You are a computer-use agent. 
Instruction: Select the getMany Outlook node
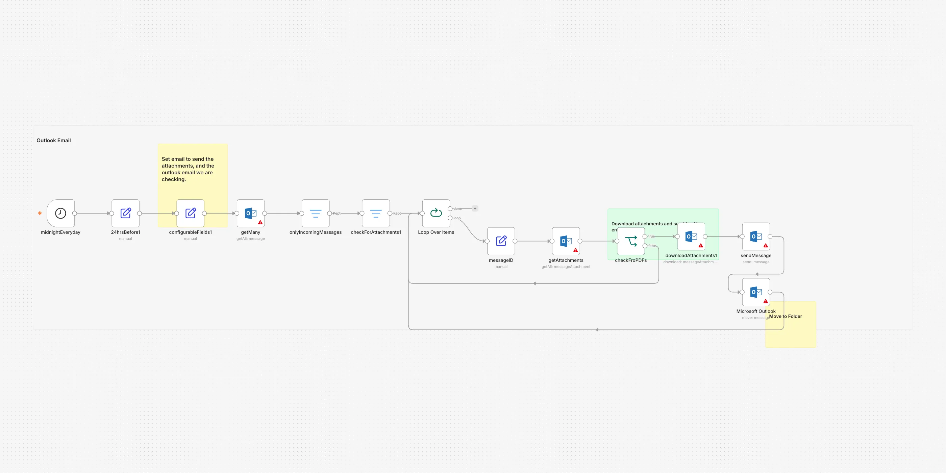tap(250, 213)
